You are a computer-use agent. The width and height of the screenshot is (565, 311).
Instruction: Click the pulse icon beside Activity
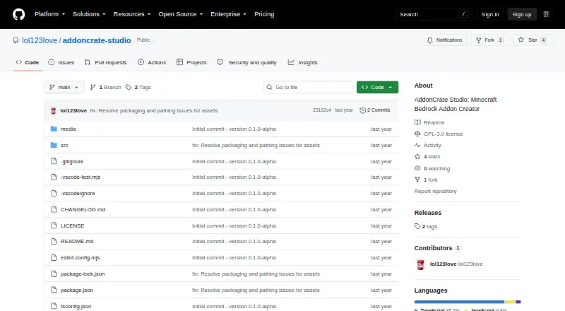(417, 145)
